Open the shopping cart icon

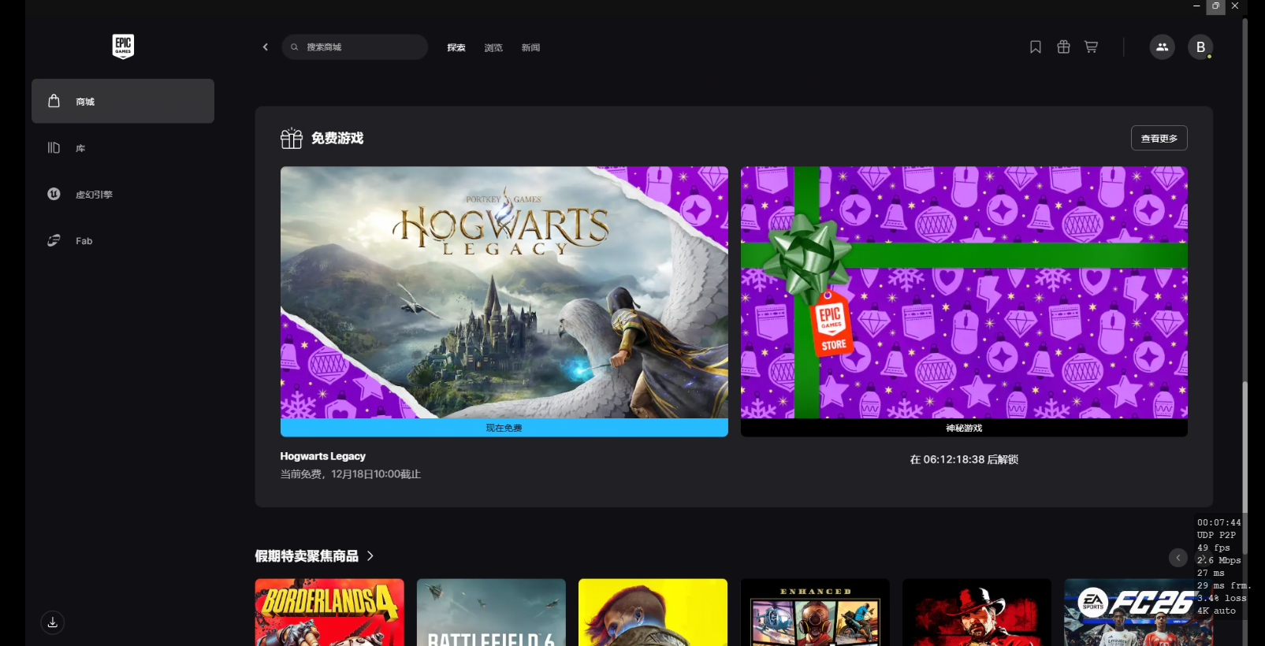(x=1091, y=47)
